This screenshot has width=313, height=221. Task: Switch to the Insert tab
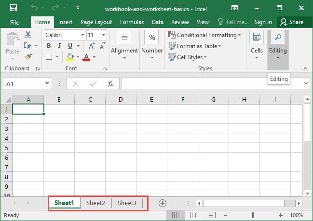pyautogui.click(x=65, y=22)
